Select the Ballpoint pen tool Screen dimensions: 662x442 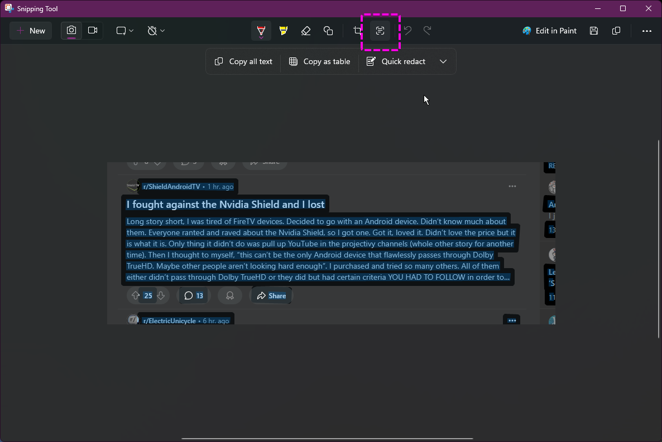[x=261, y=31]
